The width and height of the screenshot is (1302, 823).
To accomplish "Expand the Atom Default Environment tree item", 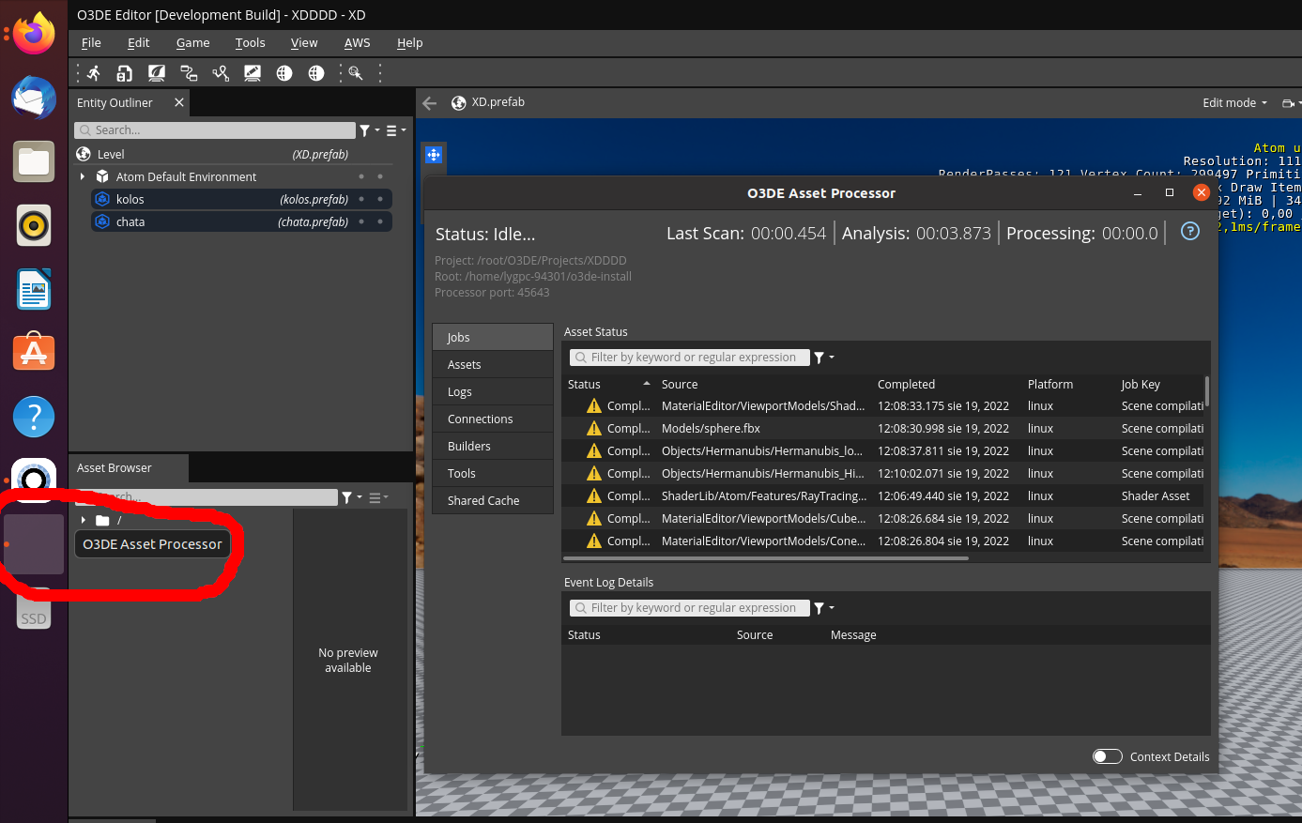I will pyautogui.click(x=84, y=176).
